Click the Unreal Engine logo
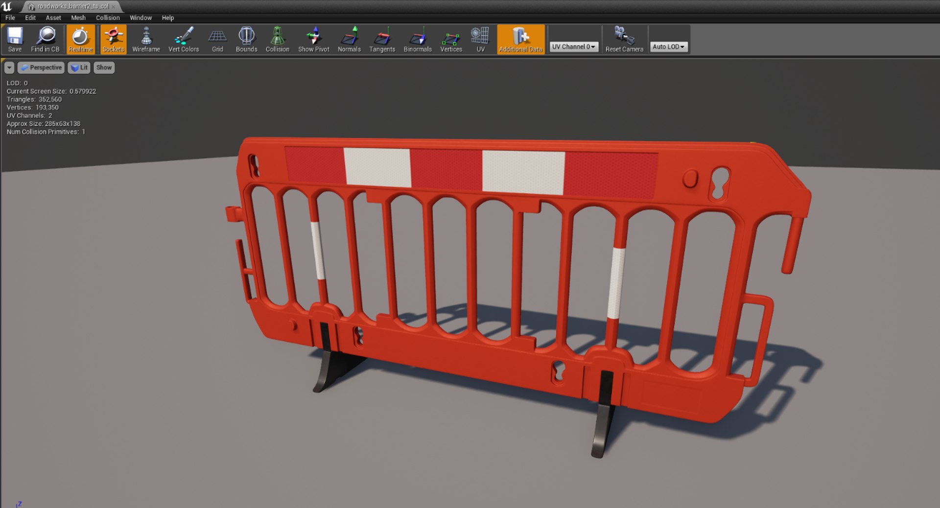Image resolution: width=940 pixels, height=508 pixels. coord(7,6)
